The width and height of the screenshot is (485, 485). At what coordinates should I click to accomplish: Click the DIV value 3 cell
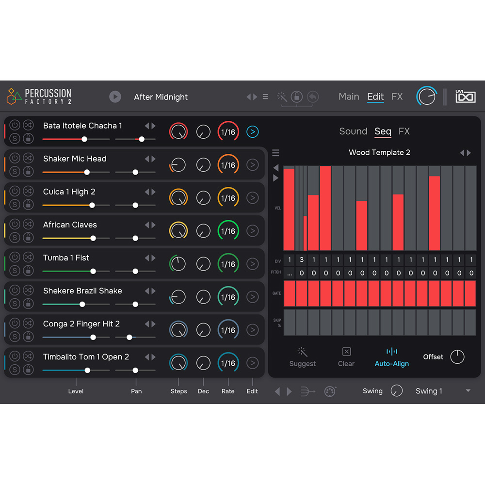(302, 260)
